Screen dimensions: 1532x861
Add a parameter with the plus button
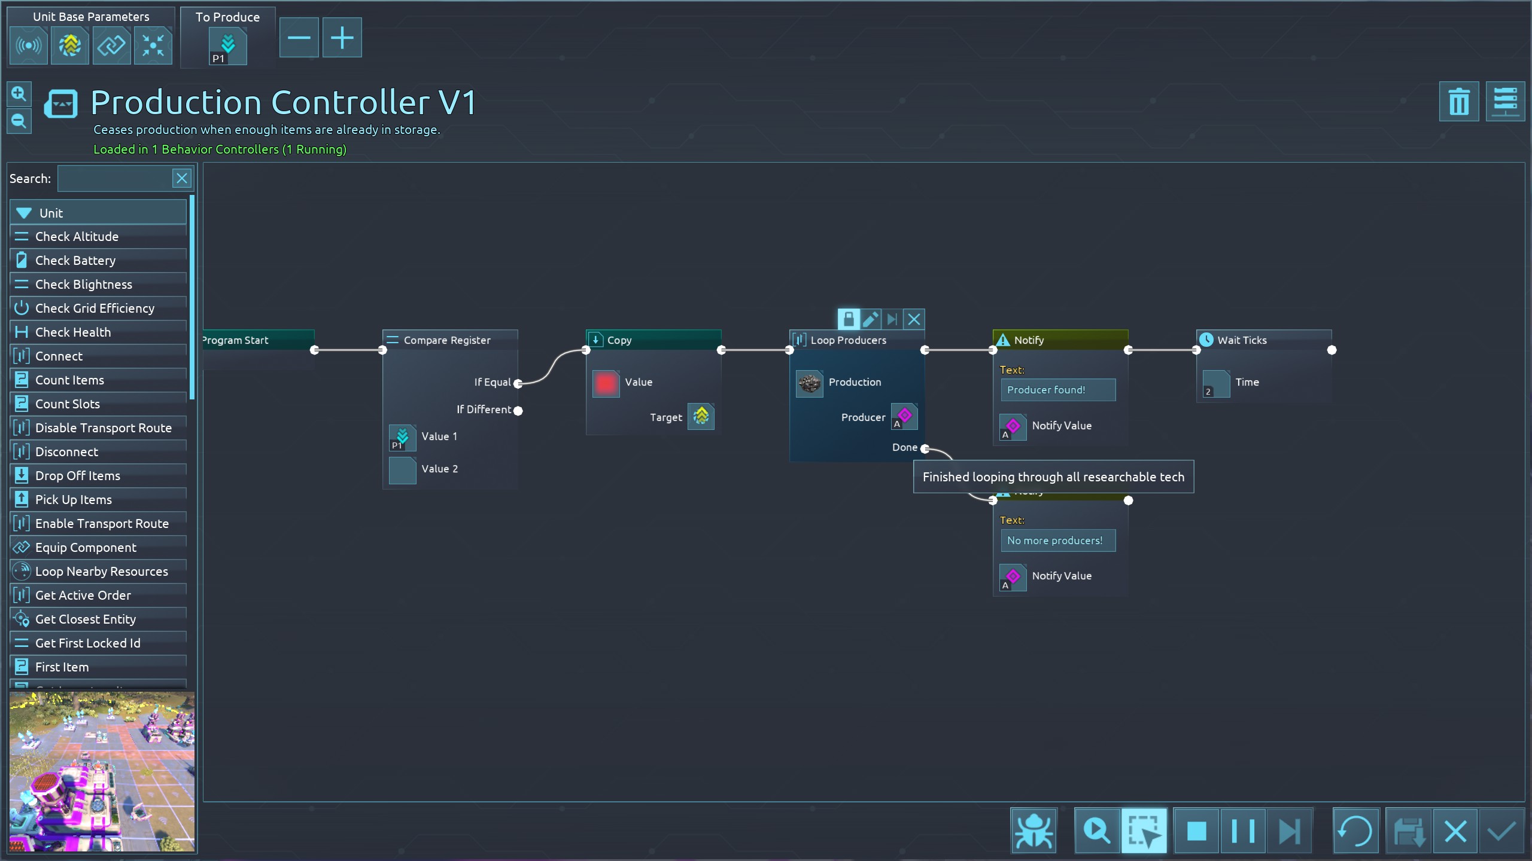coord(342,38)
